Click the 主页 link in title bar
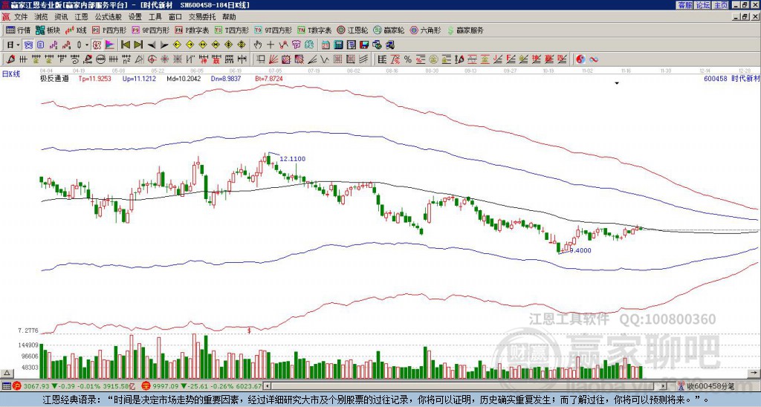The height and width of the screenshot is (407, 761). click(721, 5)
